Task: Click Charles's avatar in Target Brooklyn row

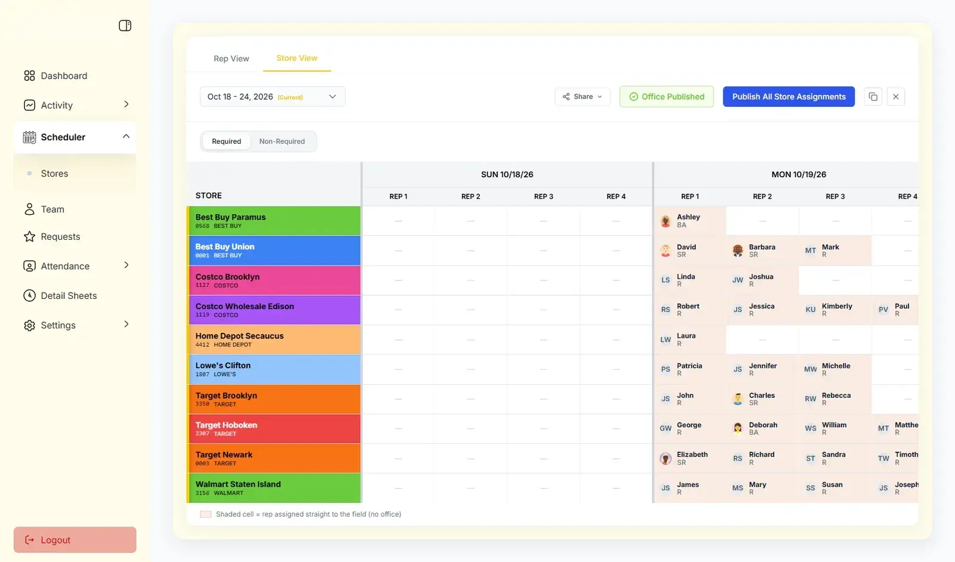Action: click(738, 399)
